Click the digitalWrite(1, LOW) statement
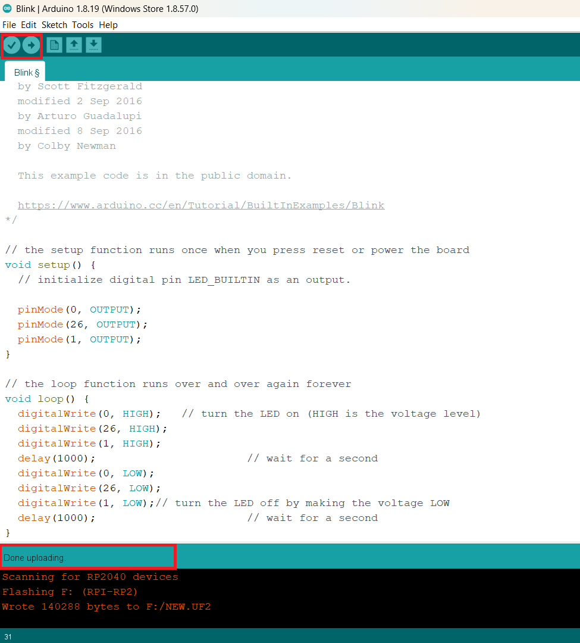The image size is (580, 643). tap(86, 503)
